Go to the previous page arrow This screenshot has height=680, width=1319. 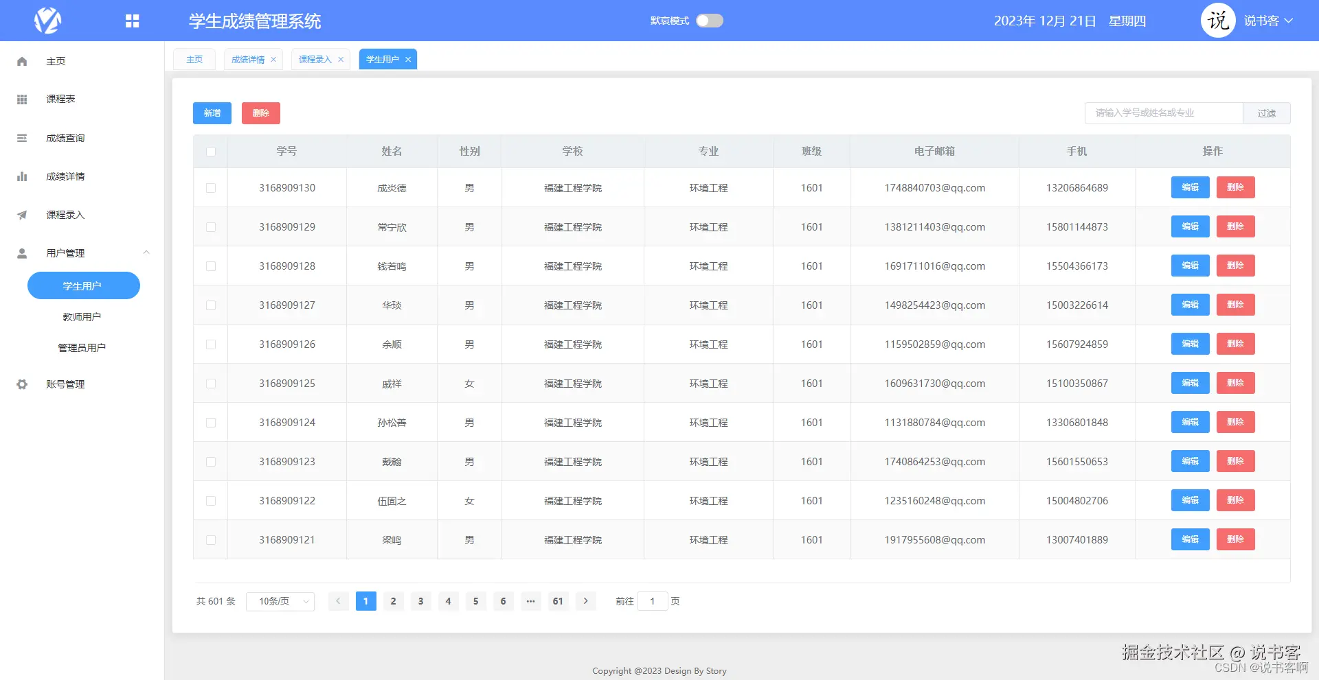point(338,601)
